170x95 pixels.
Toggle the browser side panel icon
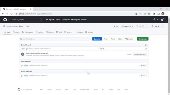(159, 14)
